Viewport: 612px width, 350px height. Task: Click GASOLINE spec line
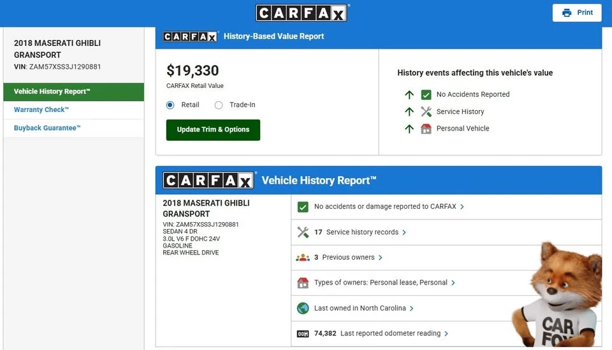[178, 246]
